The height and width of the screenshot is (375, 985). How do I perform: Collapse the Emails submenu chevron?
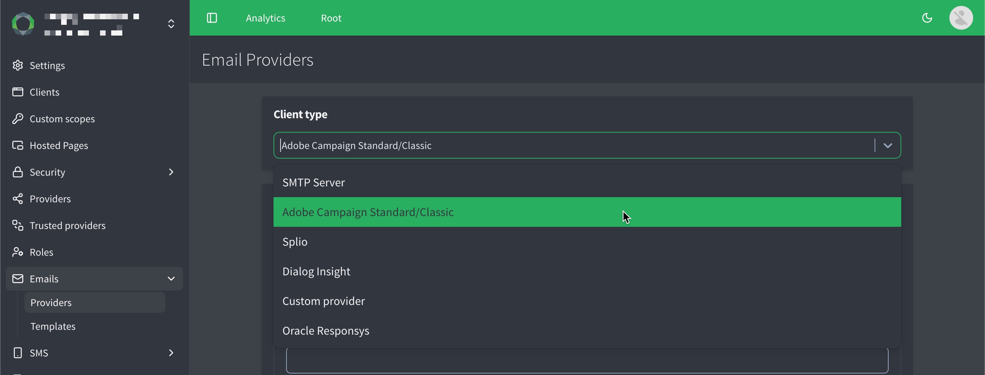(x=171, y=279)
